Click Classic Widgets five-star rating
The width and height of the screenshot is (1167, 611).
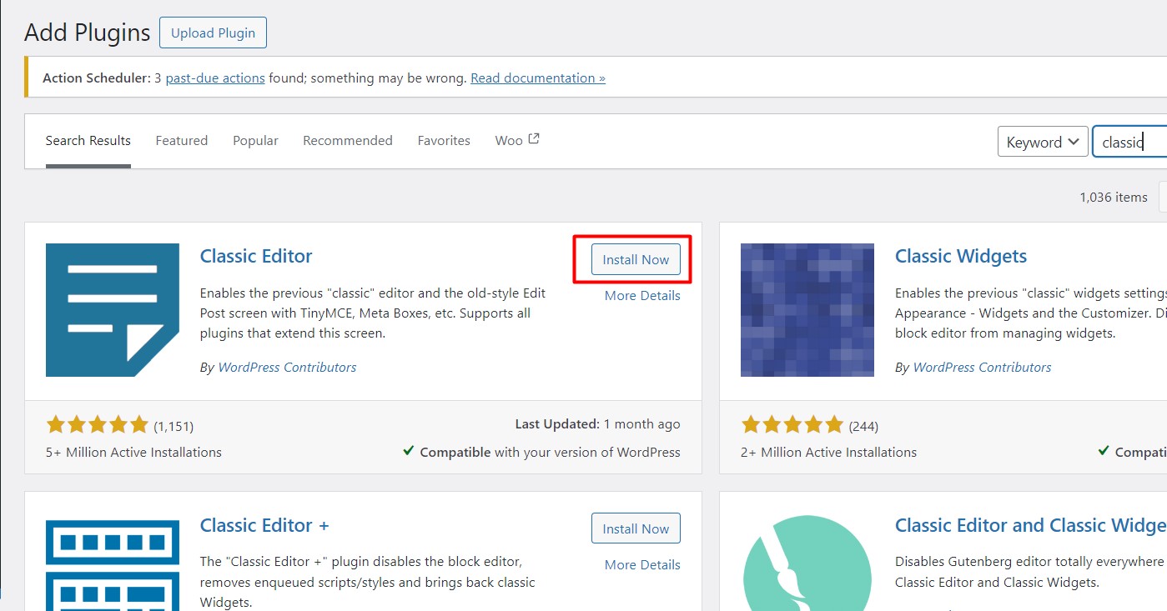coord(792,425)
